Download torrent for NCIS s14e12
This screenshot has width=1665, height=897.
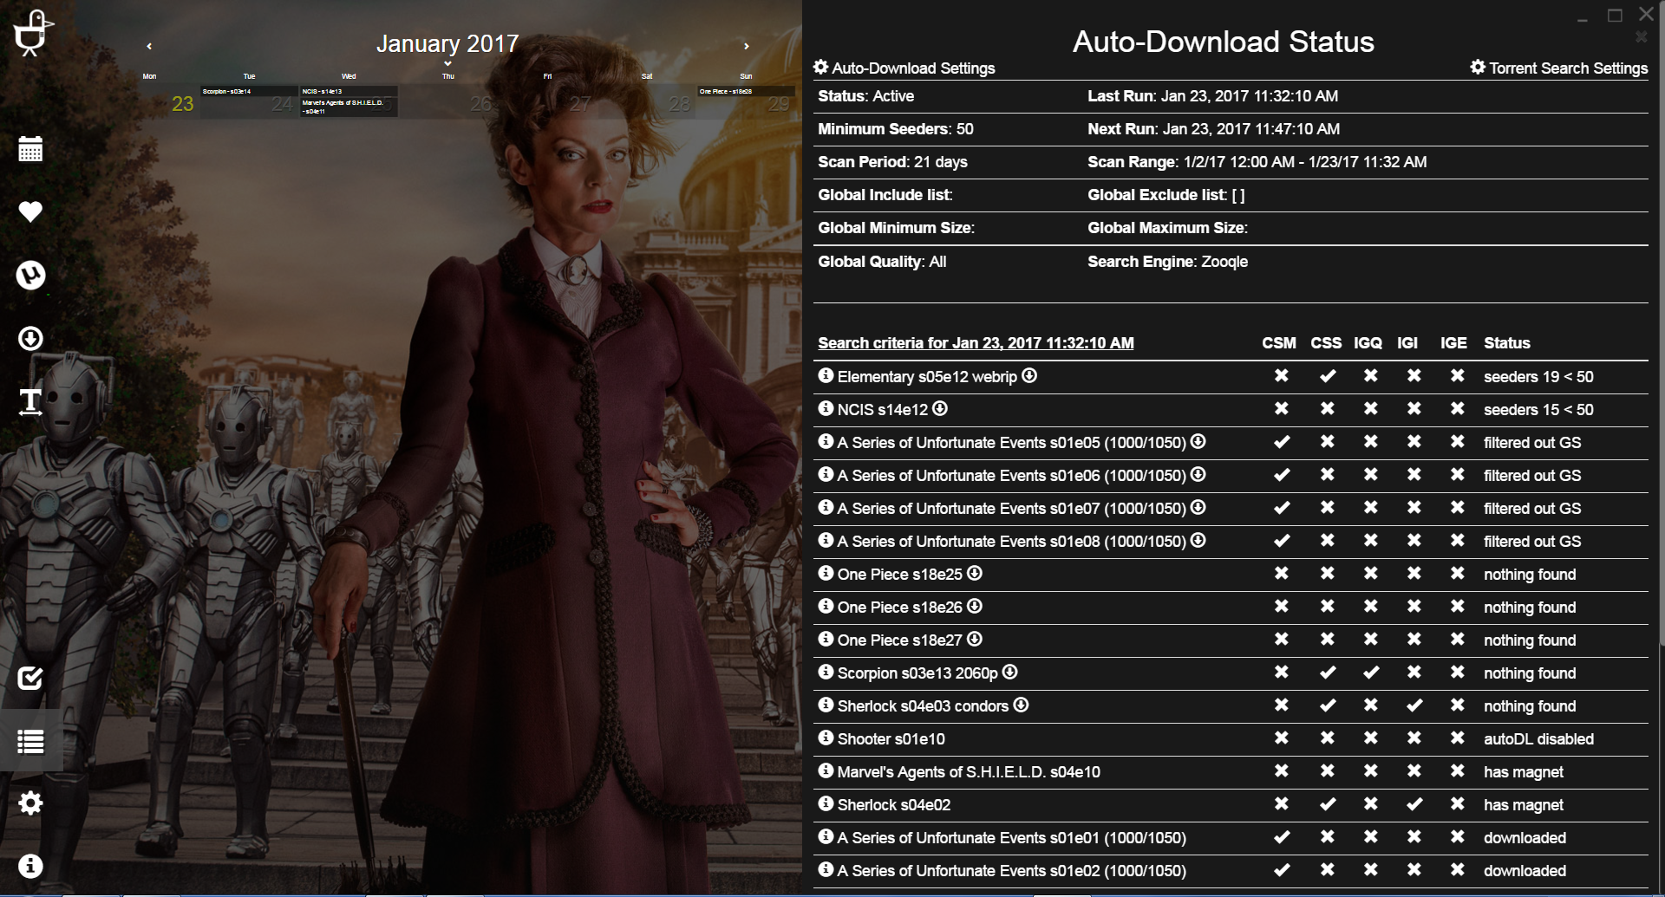pyautogui.click(x=940, y=408)
